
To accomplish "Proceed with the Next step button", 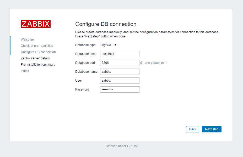I will tap(212, 129).
